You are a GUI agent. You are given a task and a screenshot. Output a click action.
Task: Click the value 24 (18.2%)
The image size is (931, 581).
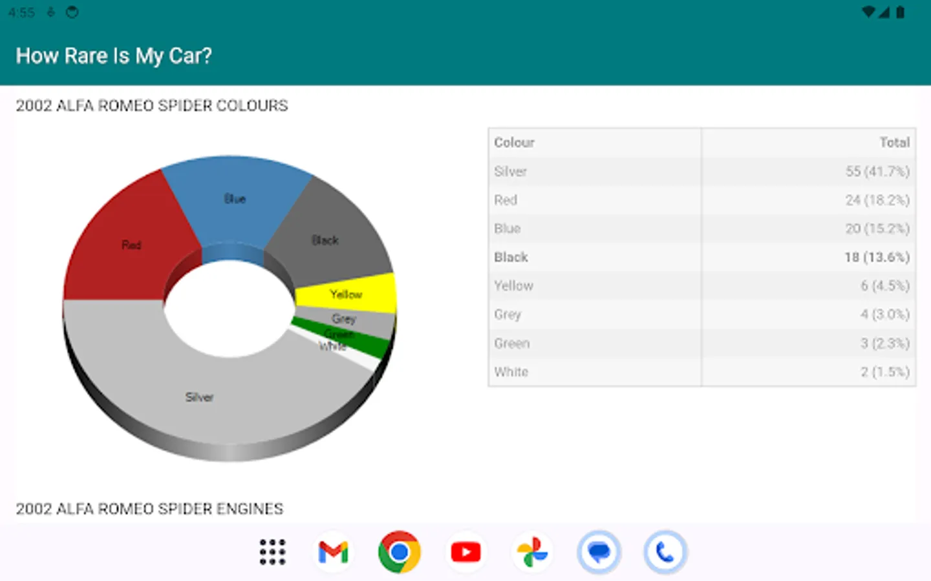pyautogui.click(x=877, y=200)
